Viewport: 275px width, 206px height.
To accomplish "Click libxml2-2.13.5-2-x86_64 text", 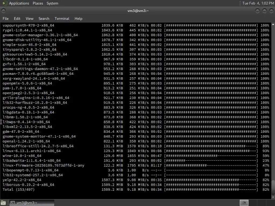I will click(x=27, y=127).
